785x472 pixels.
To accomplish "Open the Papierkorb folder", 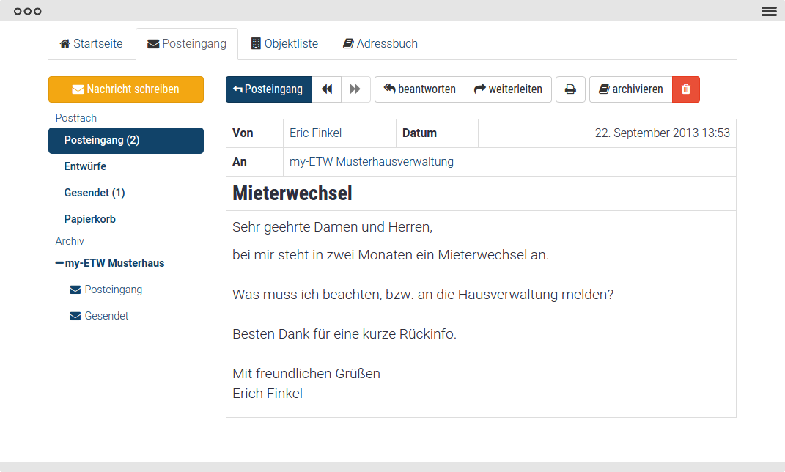I will pos(89,219).
